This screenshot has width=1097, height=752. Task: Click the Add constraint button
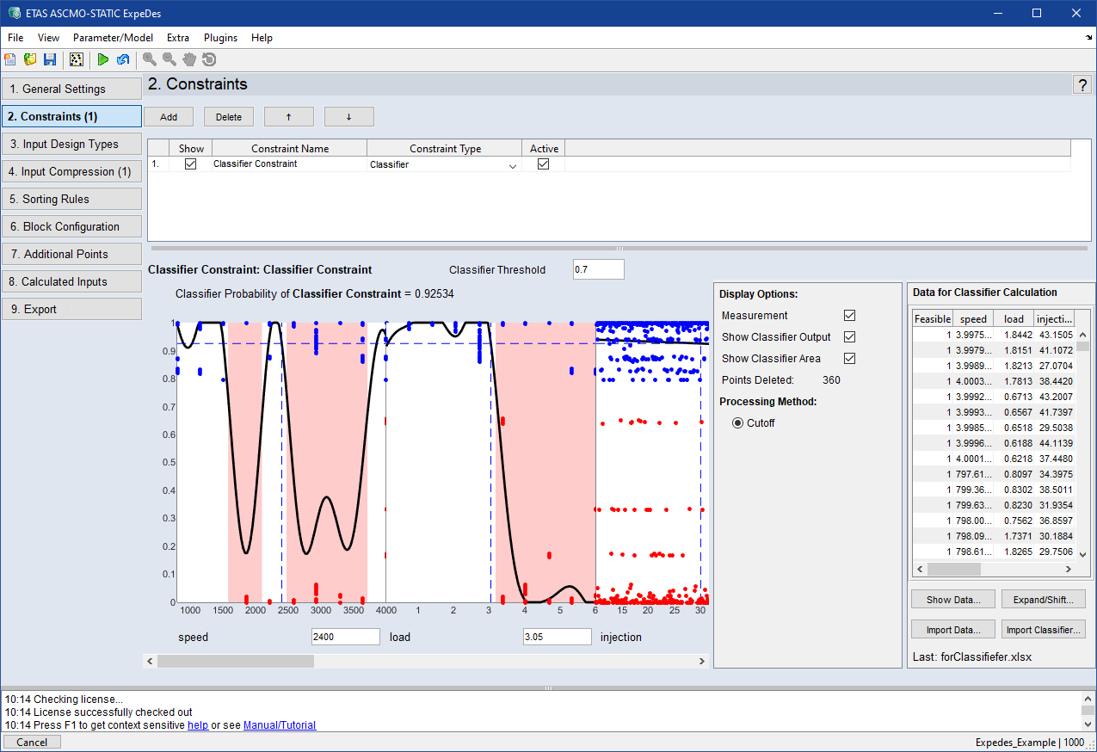169,117
